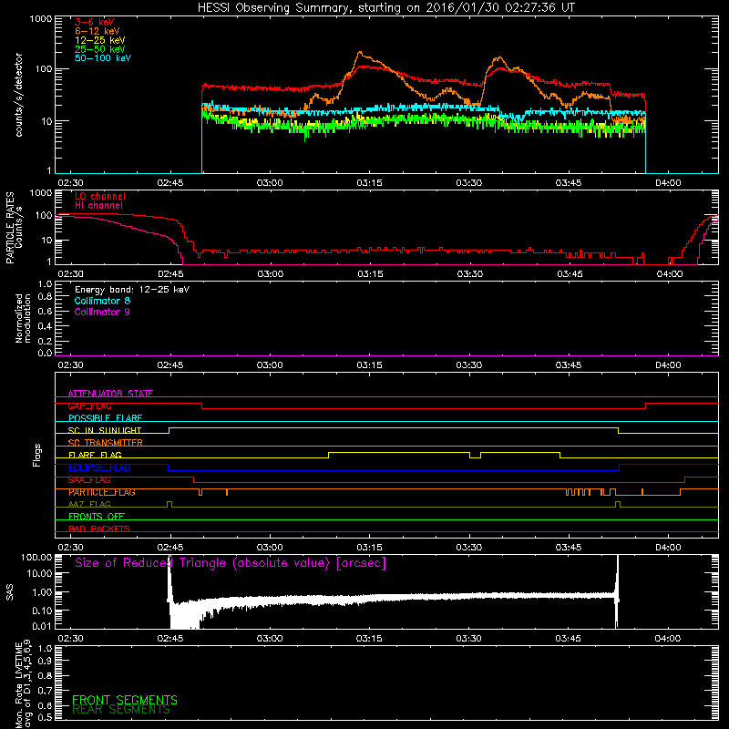The width and height of the screenshot is (729, 729).
Task: Select the Collimator 9 legend label
Action: [102, 312]
